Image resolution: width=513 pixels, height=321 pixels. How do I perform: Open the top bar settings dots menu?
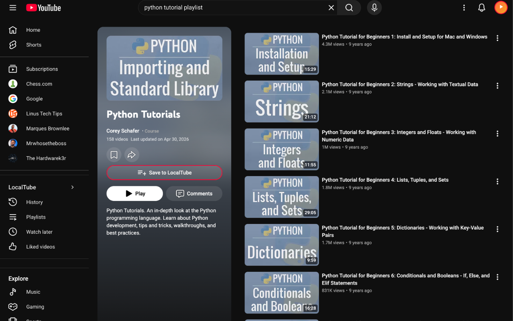(464, 8)
